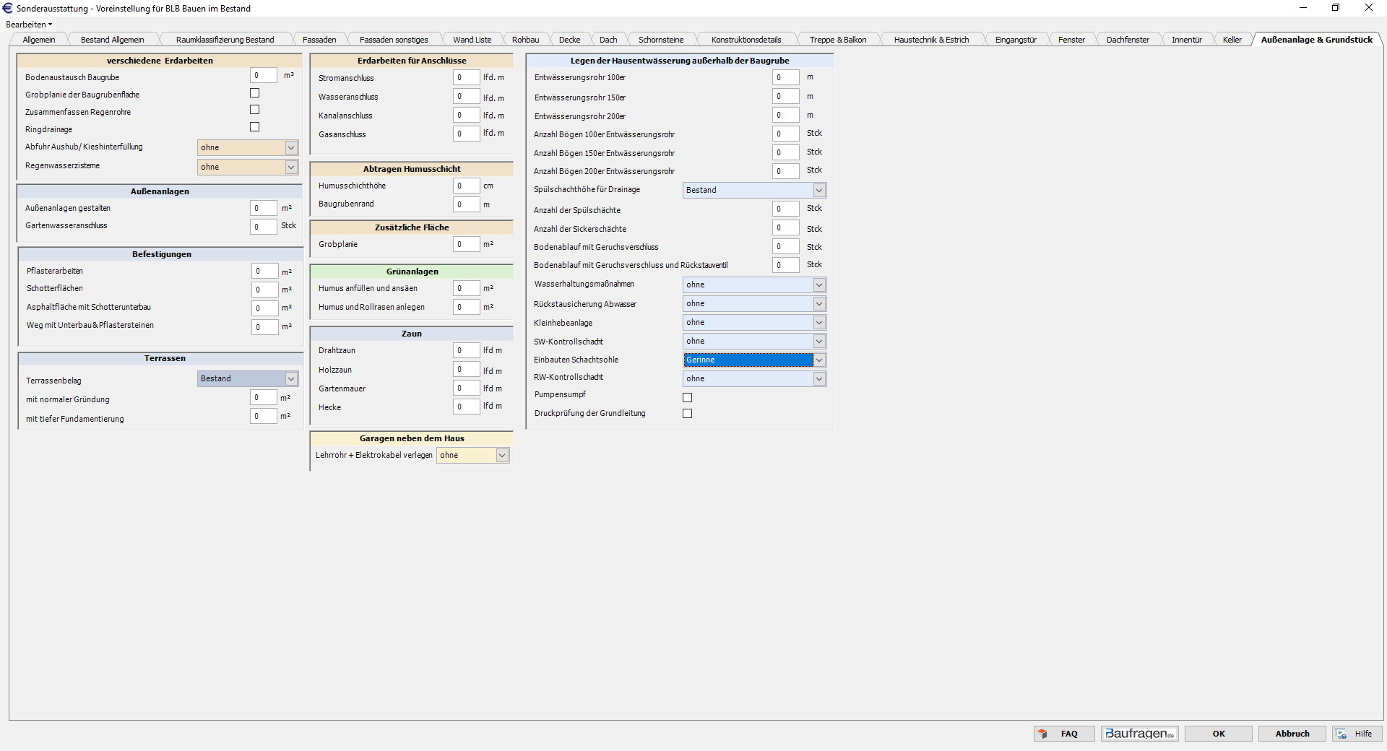Toggle Druckprüfung der Grundleitung checkbox
The width and height of the screenshot is (1387, 751).
687,414
